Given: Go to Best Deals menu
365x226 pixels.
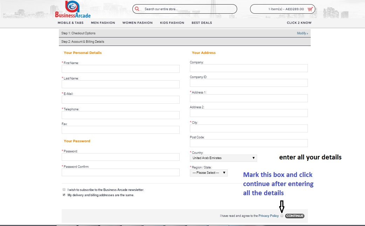Looking at the screenshot, I should point(202,22).
